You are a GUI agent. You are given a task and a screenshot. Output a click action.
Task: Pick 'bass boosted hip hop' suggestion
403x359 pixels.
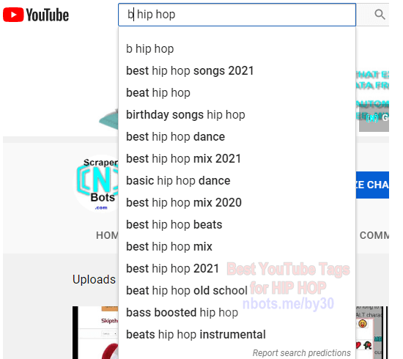237,313
